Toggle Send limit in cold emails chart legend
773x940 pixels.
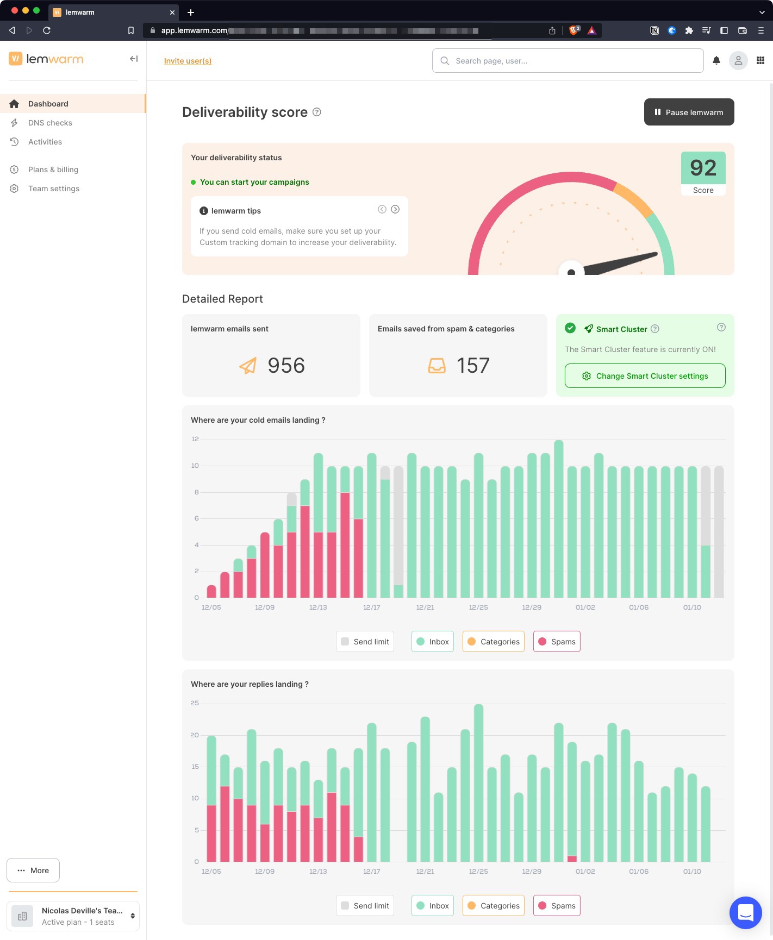365,642
